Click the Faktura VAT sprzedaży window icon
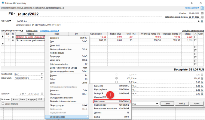Viewport: 205px width, 120px height. [x=3, y=2]
